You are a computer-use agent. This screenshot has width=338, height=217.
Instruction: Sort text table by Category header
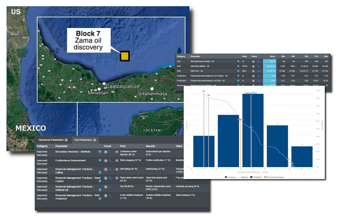[x=42, y=146]
